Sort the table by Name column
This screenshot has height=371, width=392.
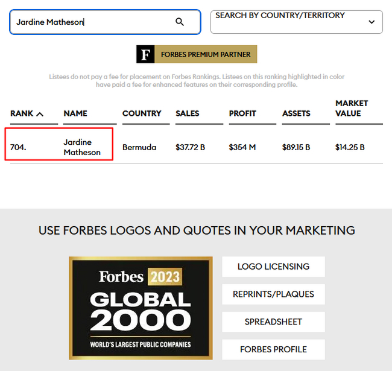(75, 113)
